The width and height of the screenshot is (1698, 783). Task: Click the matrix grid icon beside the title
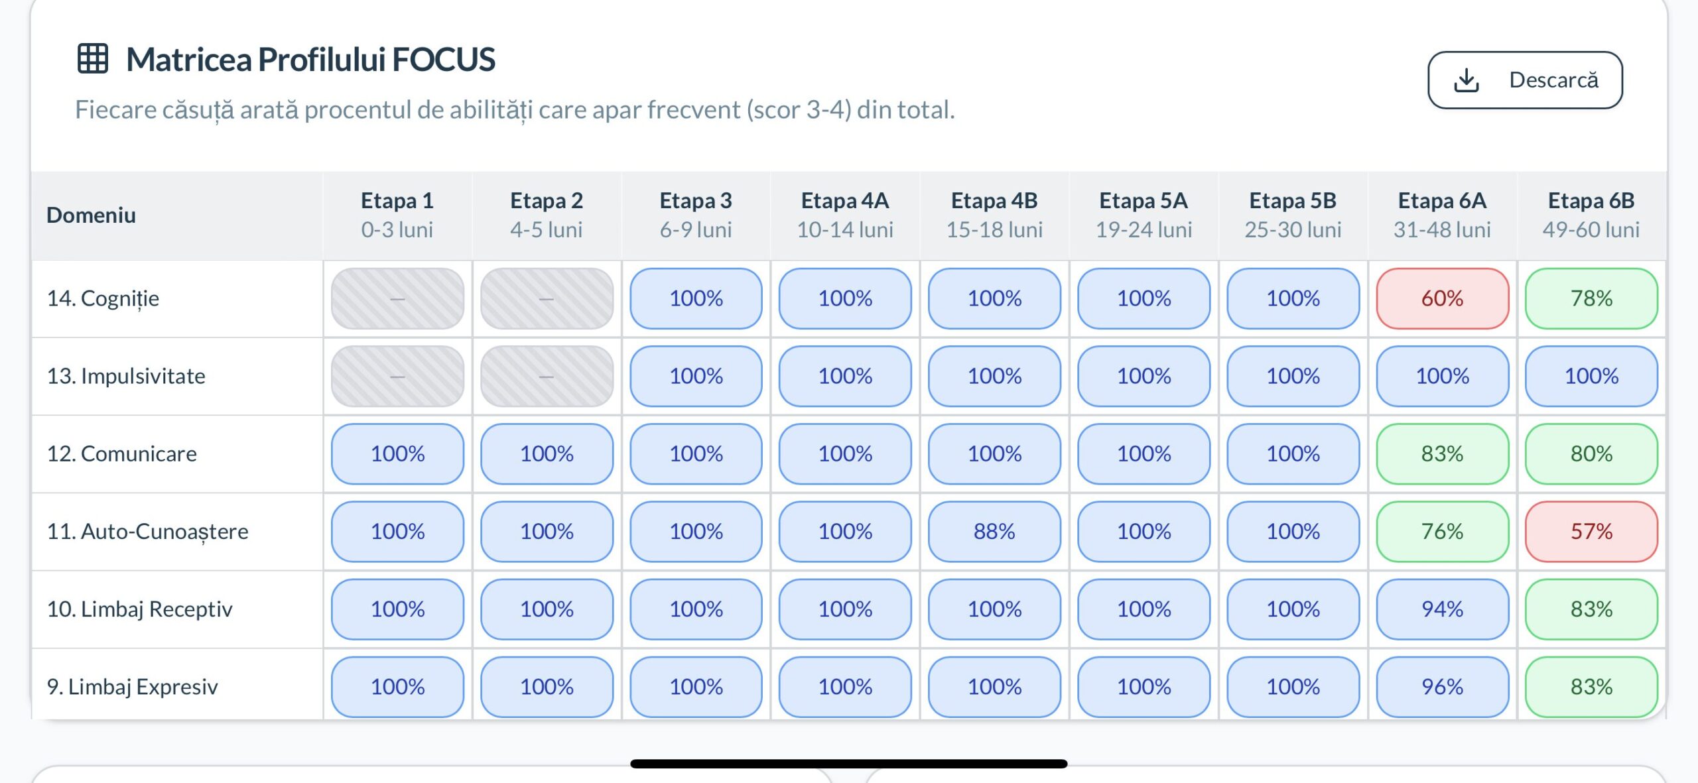tap(93, 58)
